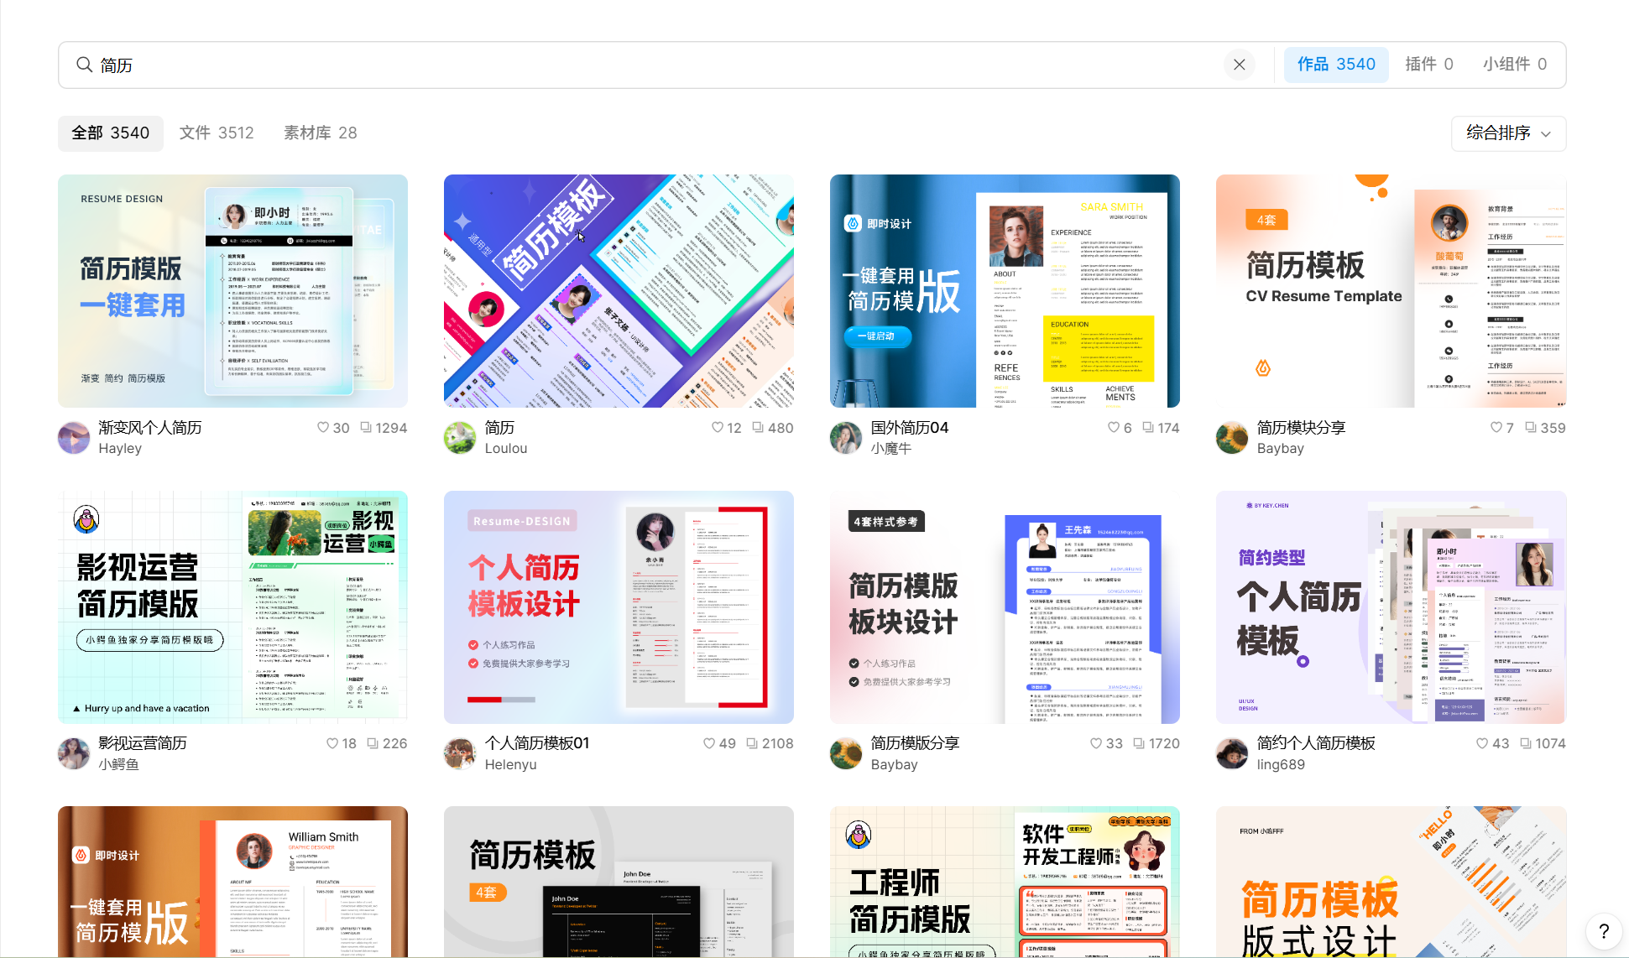Image resolution: width=1629 pixels, height=958 pixels.
Task: Select 全部 3540 filter tab
Action: pyautogui.click(x=110, y=133)
